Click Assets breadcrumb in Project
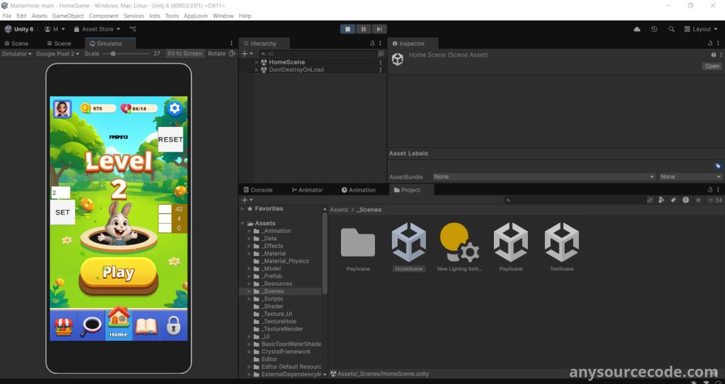725x384 pixels. pyautogui.click(x=339, y=210)
